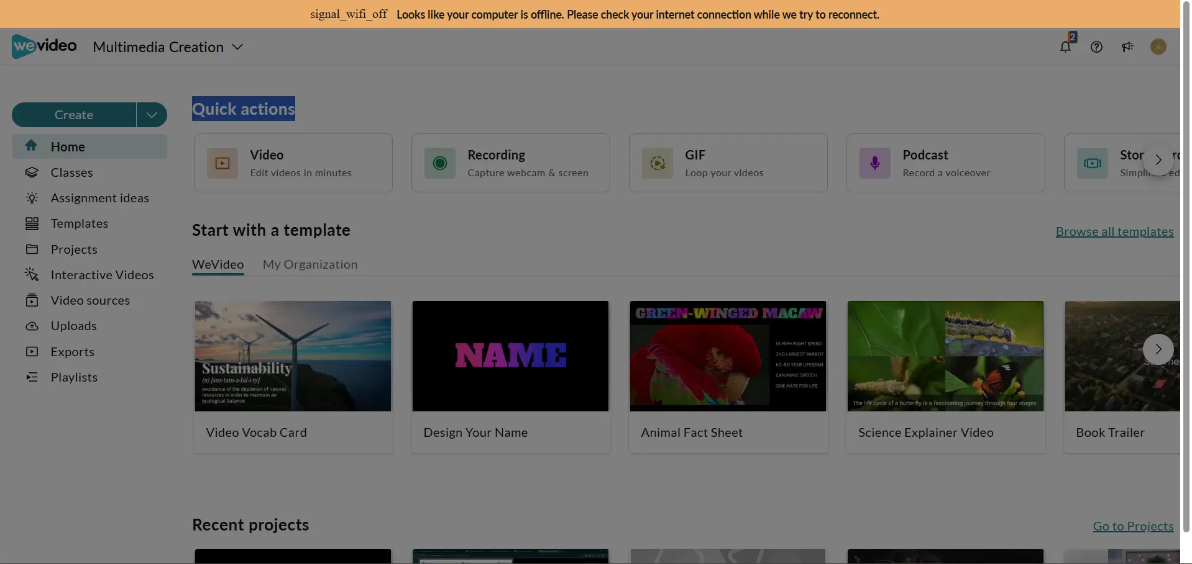Show more quick actions with right arrow
Screen dimensions: 1192x564
click(x=1158, y=160)
